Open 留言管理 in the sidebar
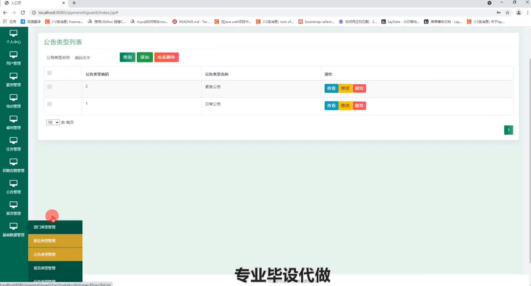The height and width of the screenshot is (286, 531). click(14, 208)
